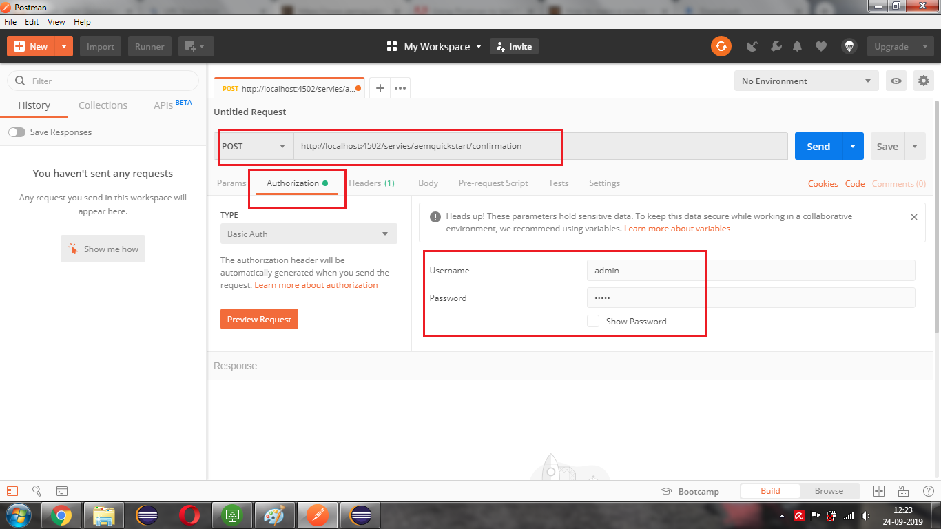Expand the Save button dropdown arrow
This screenshot has width=941, height=529.
click(x=915, y=146)
